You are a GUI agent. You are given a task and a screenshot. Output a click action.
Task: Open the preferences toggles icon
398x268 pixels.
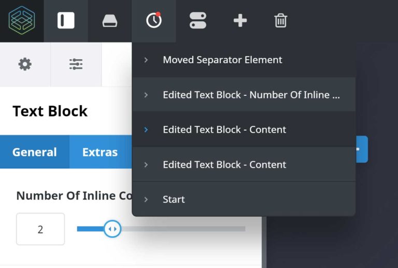[x=198, y=21]
